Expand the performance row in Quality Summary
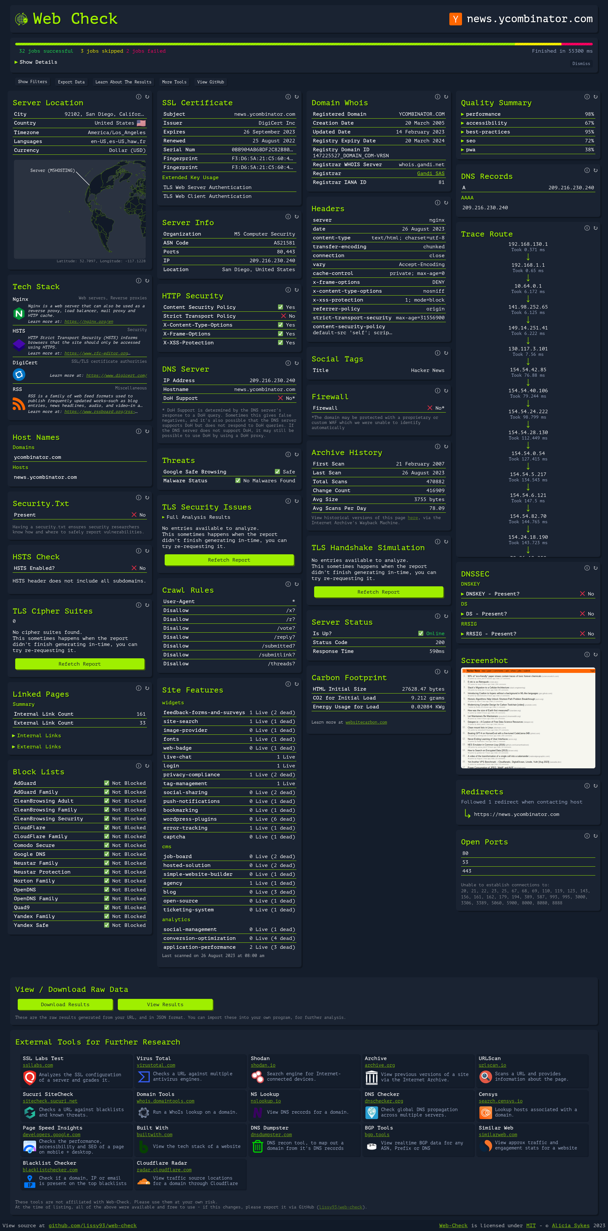Screen dimensions: 608x1231 483,114
